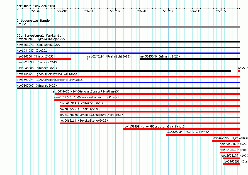Viewport: 248px width, 175px height.
Task: Click the 55620k ruler tick label
Action: (x=35, y=11)
